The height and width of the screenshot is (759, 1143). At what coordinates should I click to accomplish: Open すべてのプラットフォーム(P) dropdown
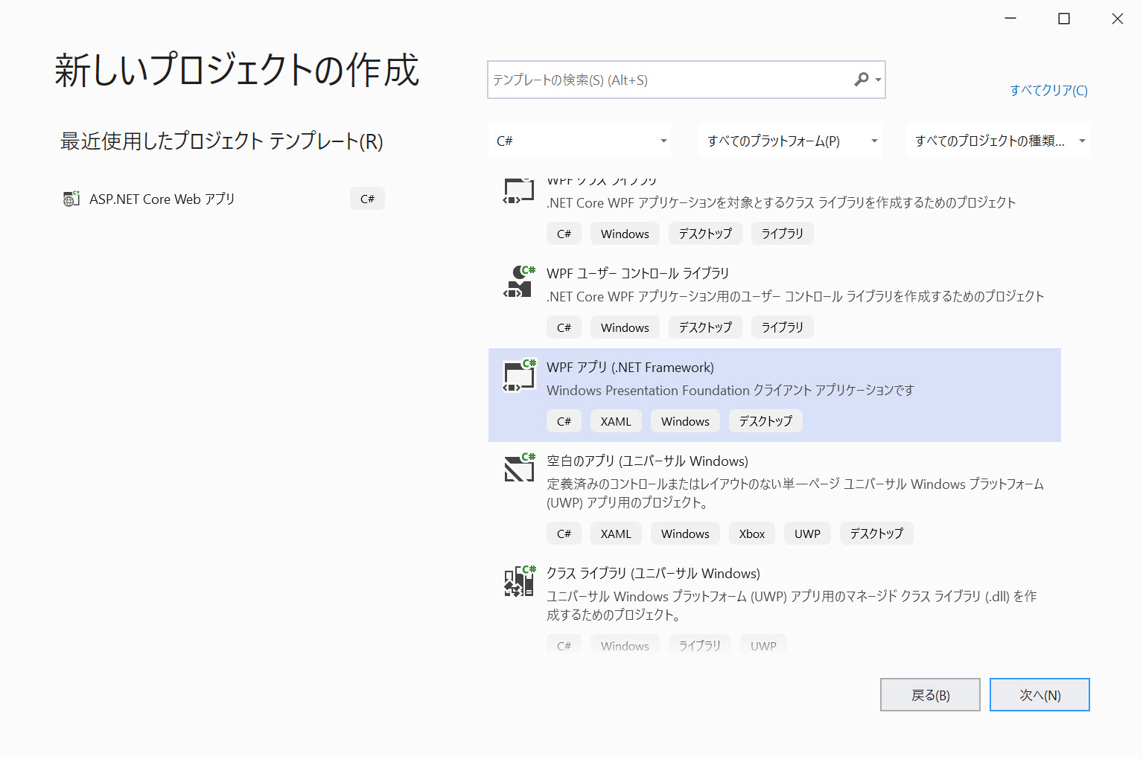click(x=790, y=141)
